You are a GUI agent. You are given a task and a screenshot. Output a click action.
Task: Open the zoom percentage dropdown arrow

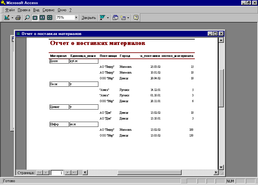76,17
